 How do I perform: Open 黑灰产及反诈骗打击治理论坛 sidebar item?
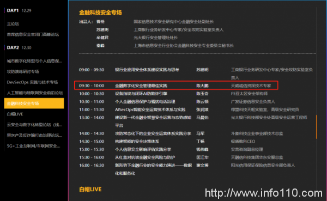coord(34,135)
